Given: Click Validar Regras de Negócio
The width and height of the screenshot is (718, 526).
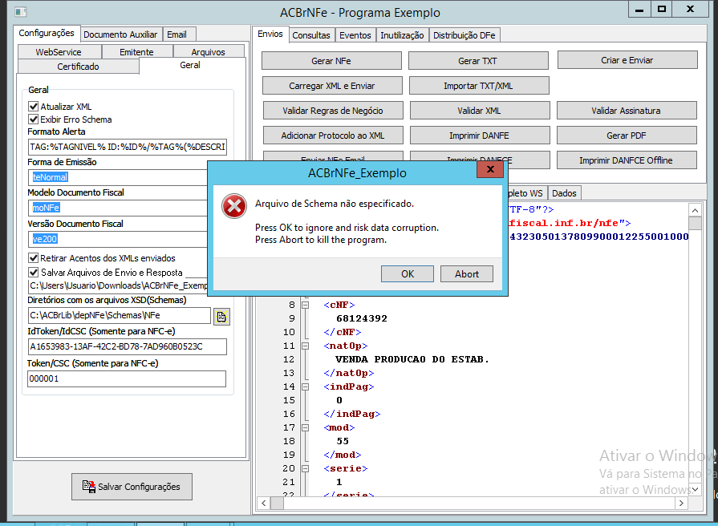Looking at the screenshot, I should pos(333,111).
